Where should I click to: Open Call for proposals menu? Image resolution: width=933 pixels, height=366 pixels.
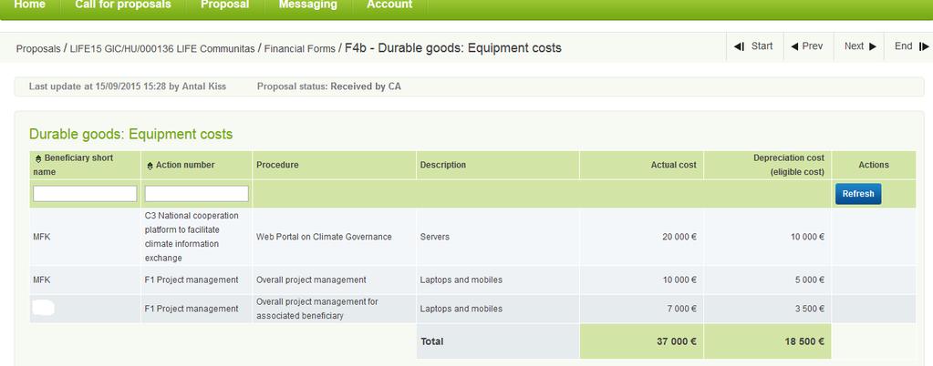click(123, 5)
